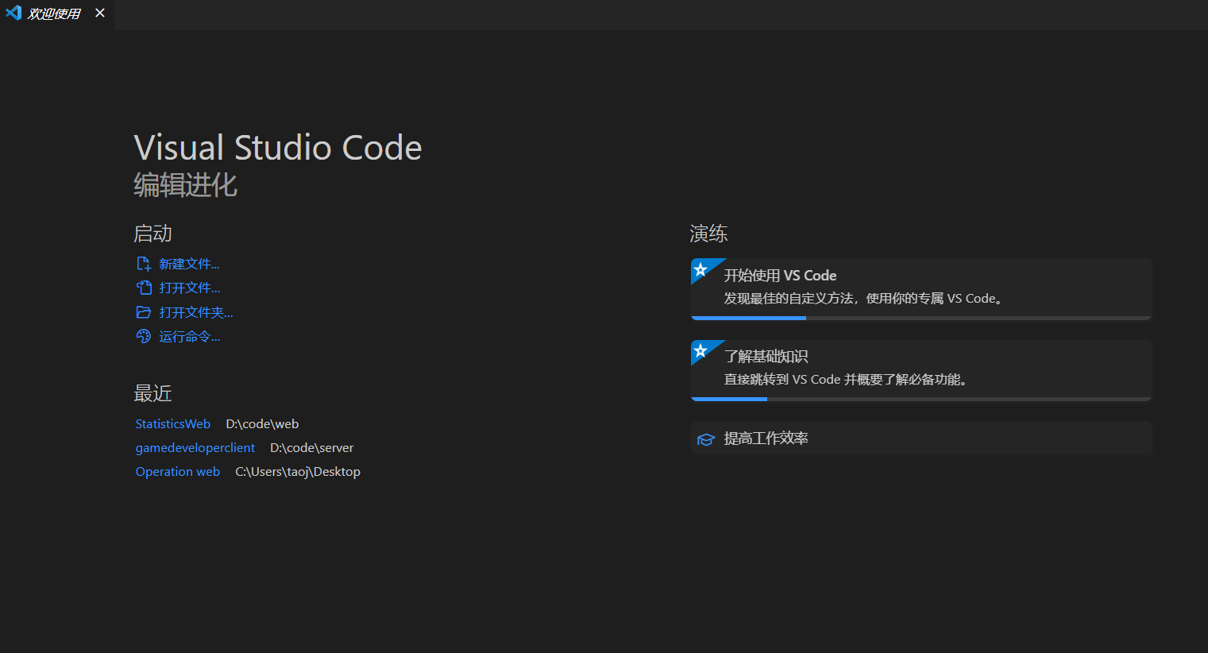1208x653 pixels.
Task: Click progress bar under 了解基础知识
Action: [921, 399]
